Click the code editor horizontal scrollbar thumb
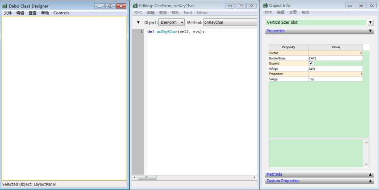This screenshot has width=379, height=190. coord(147,177)
